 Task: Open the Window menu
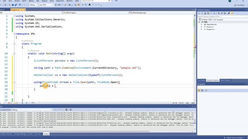pyautogui.click(x=70, y=1)
